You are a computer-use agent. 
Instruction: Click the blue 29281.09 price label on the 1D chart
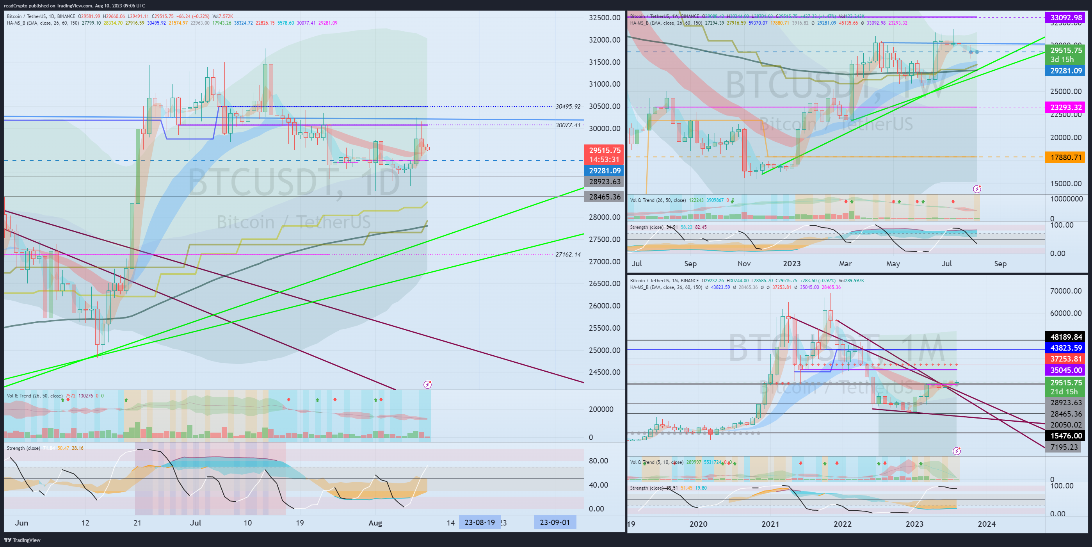(x=605, y=171)
